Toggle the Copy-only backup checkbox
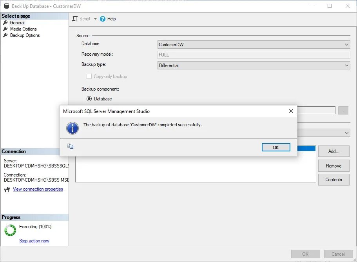 [x=89, y=76]
